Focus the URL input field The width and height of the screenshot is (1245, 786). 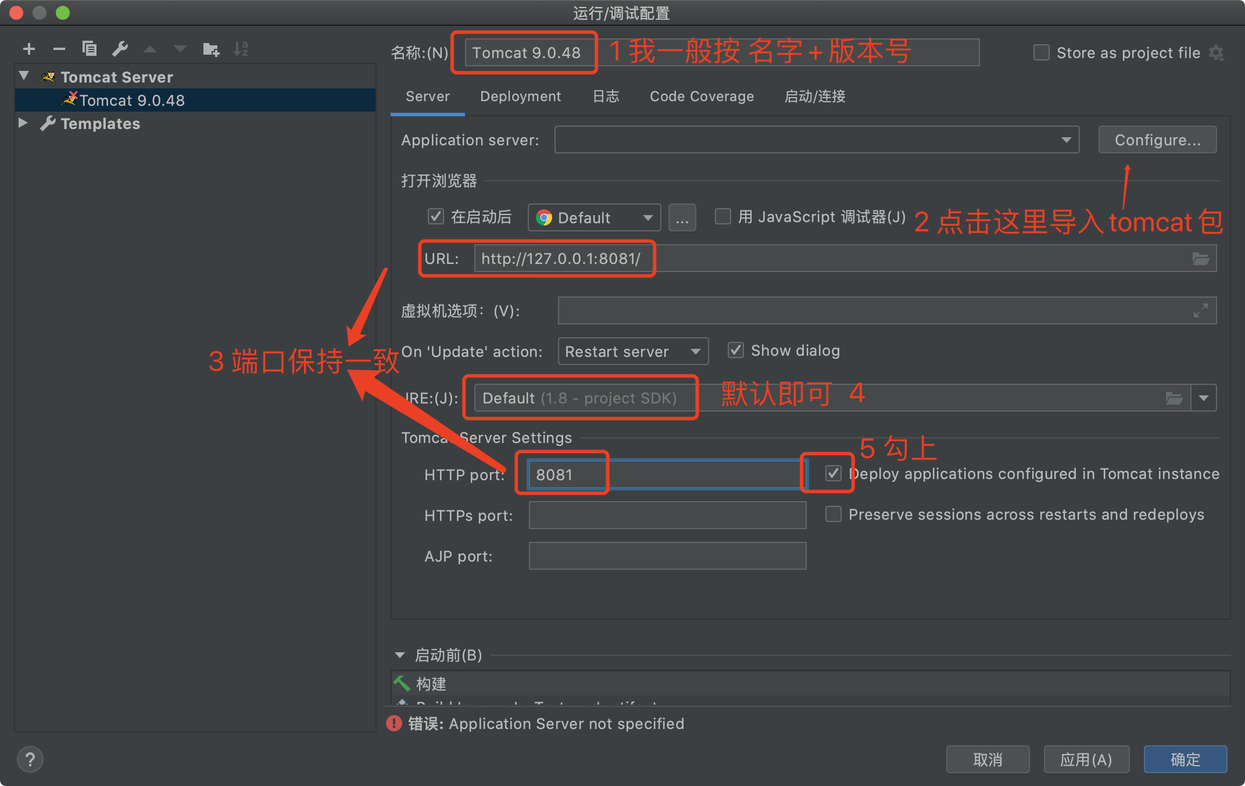(845, 258)
